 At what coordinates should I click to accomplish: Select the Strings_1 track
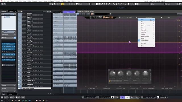(29, 69)
